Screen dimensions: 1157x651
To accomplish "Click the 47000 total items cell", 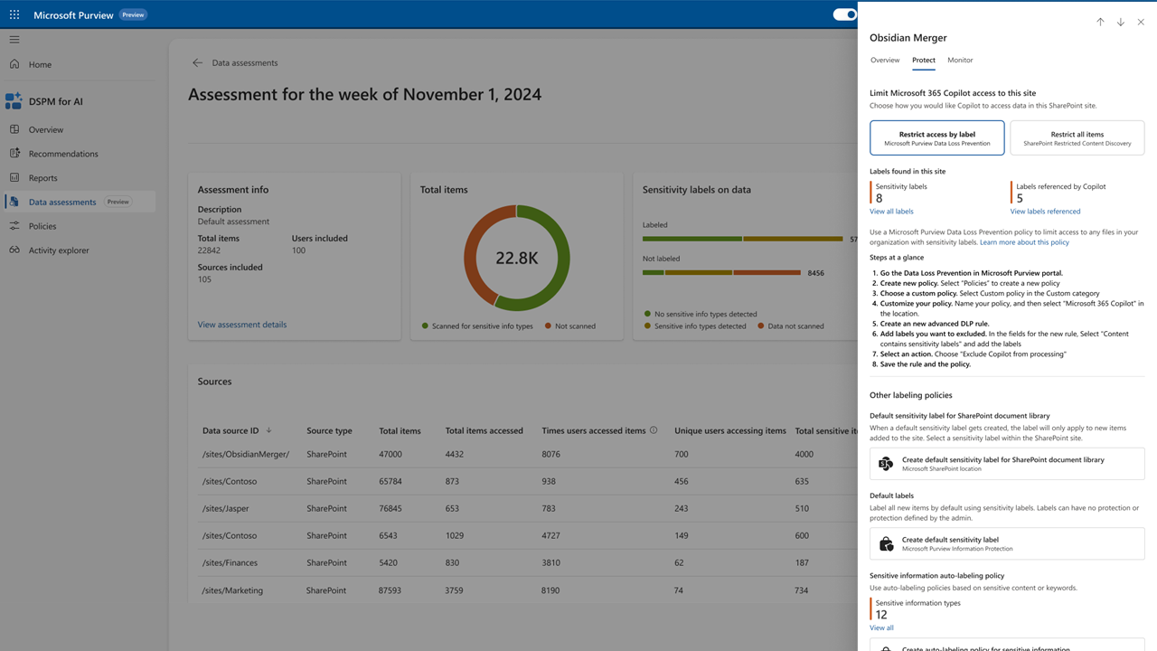I will (390, 454).
